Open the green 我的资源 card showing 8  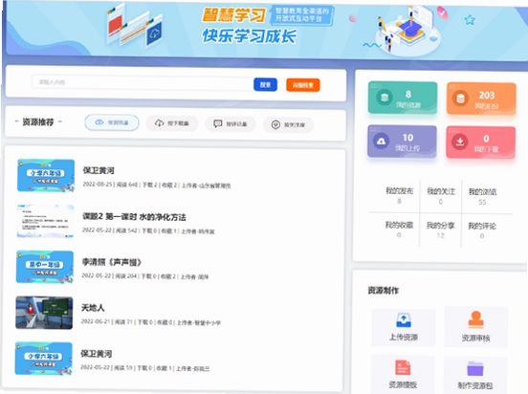[x=403, y=98]
